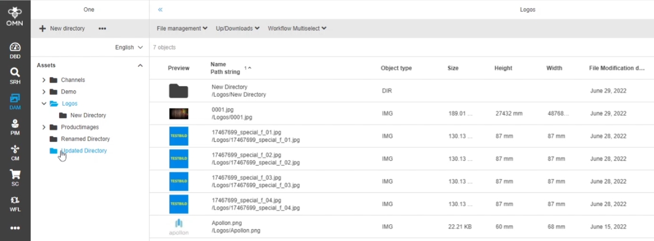The width and height of the screenshot is (654, 241).
Task: Select the Renamed Directory folder
Action: point(85,139)
